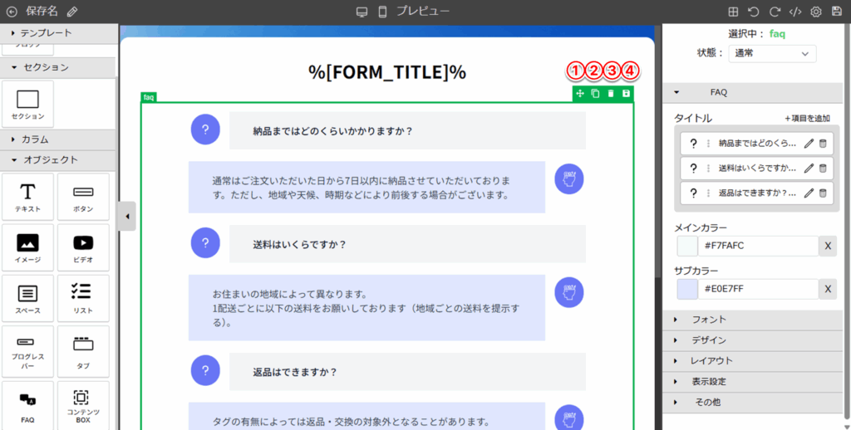
Task: Collapse the オブジェクト section
Action: pos(51,159)
